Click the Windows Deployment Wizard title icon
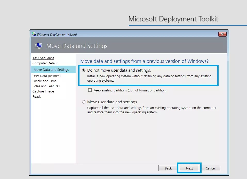 [34, 34]
